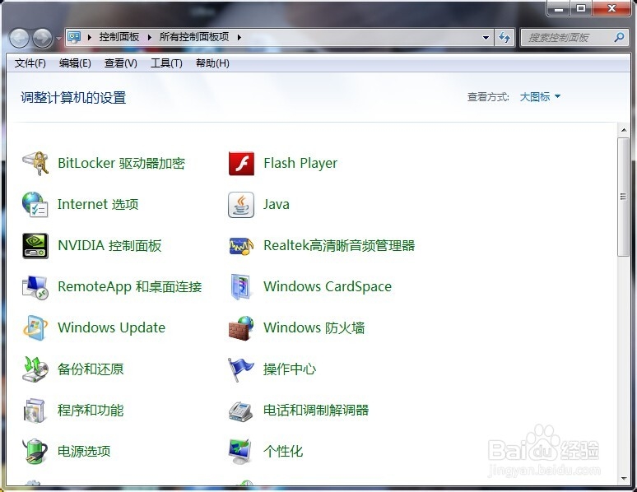Expand the arrow after 控制面板 breadcrumb
The height and width of the screenshot is (492, 637).
point(150,37)
